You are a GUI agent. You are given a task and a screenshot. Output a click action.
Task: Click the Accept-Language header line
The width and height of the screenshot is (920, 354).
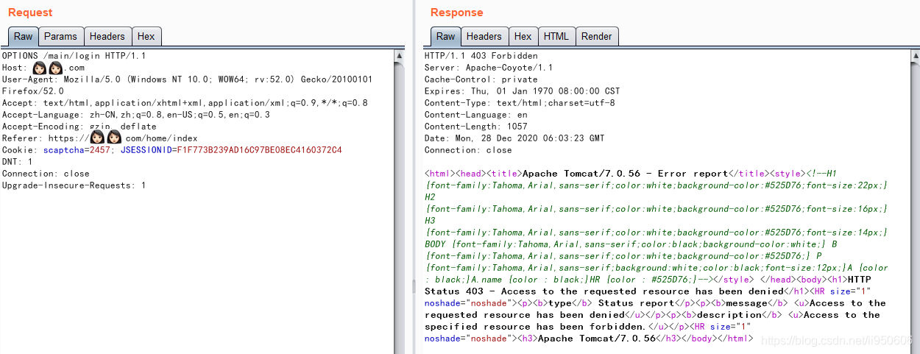135,115
